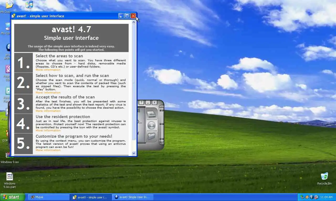Click 'Customize the program to your needs!' heading
336x201 pixels.
[74, 136]
